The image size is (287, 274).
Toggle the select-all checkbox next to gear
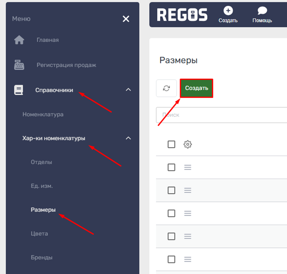[x=171, y=144]
